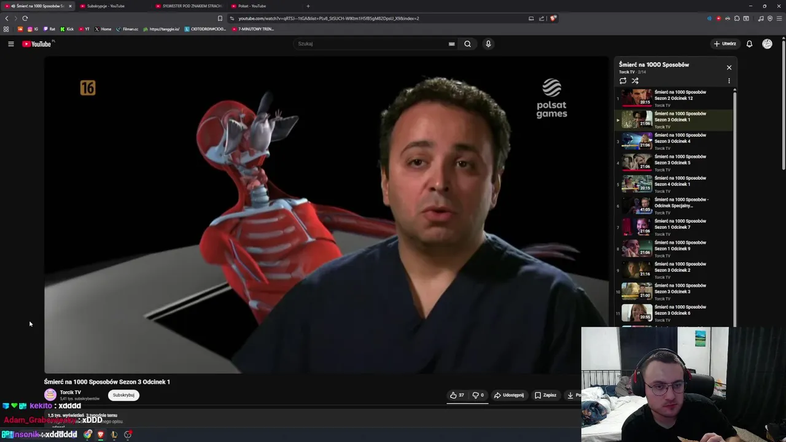786x442 pixels.
Task: Select Sezon 1 Odcinek 9 in playlist
Action: click(674, 249)
